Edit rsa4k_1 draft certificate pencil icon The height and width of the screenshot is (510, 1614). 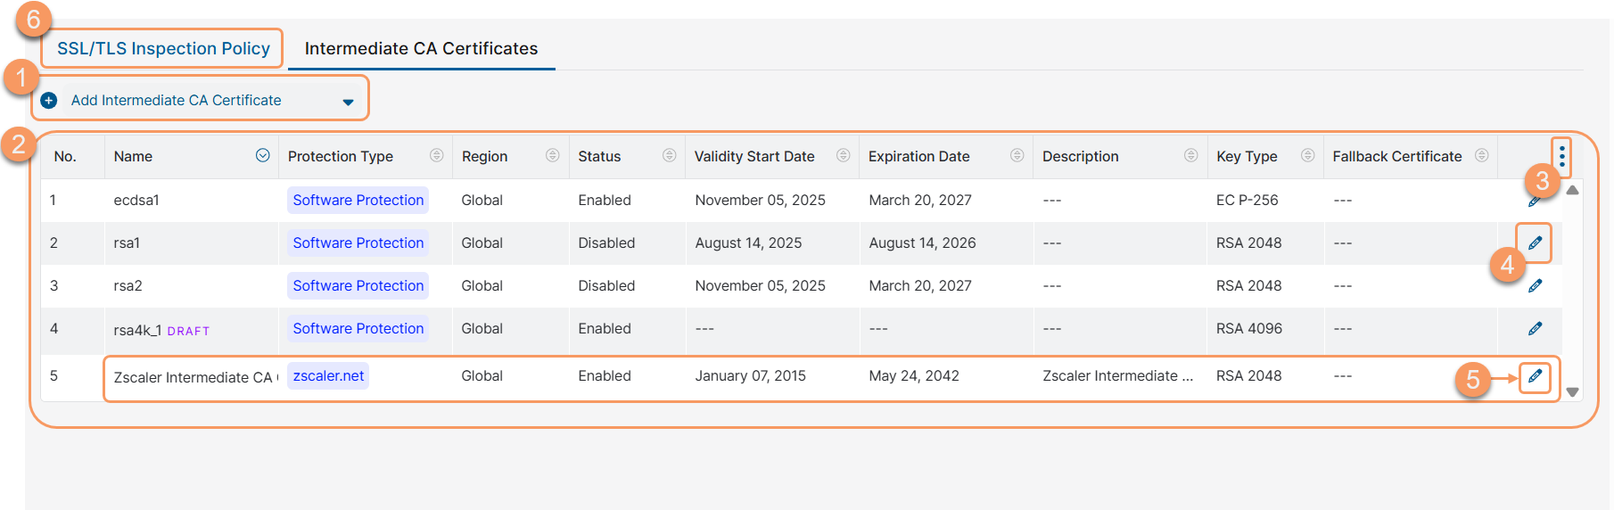pyautogui.click(x=1535, y=328)
